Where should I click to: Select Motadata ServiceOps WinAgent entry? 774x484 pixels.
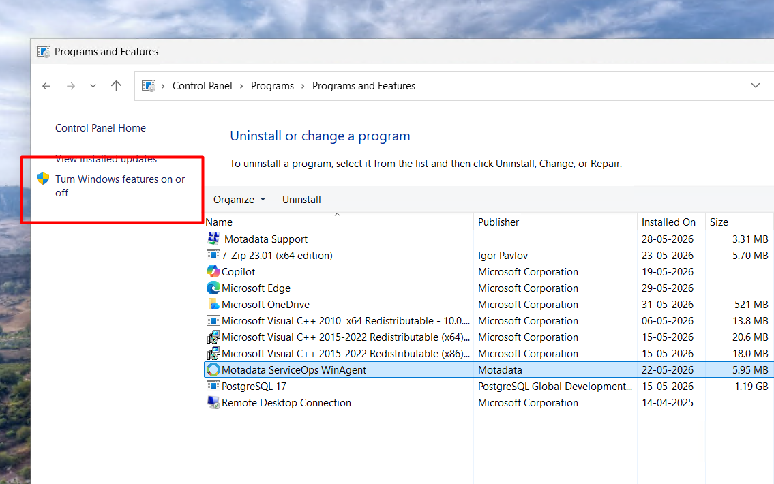click(294, 370)
